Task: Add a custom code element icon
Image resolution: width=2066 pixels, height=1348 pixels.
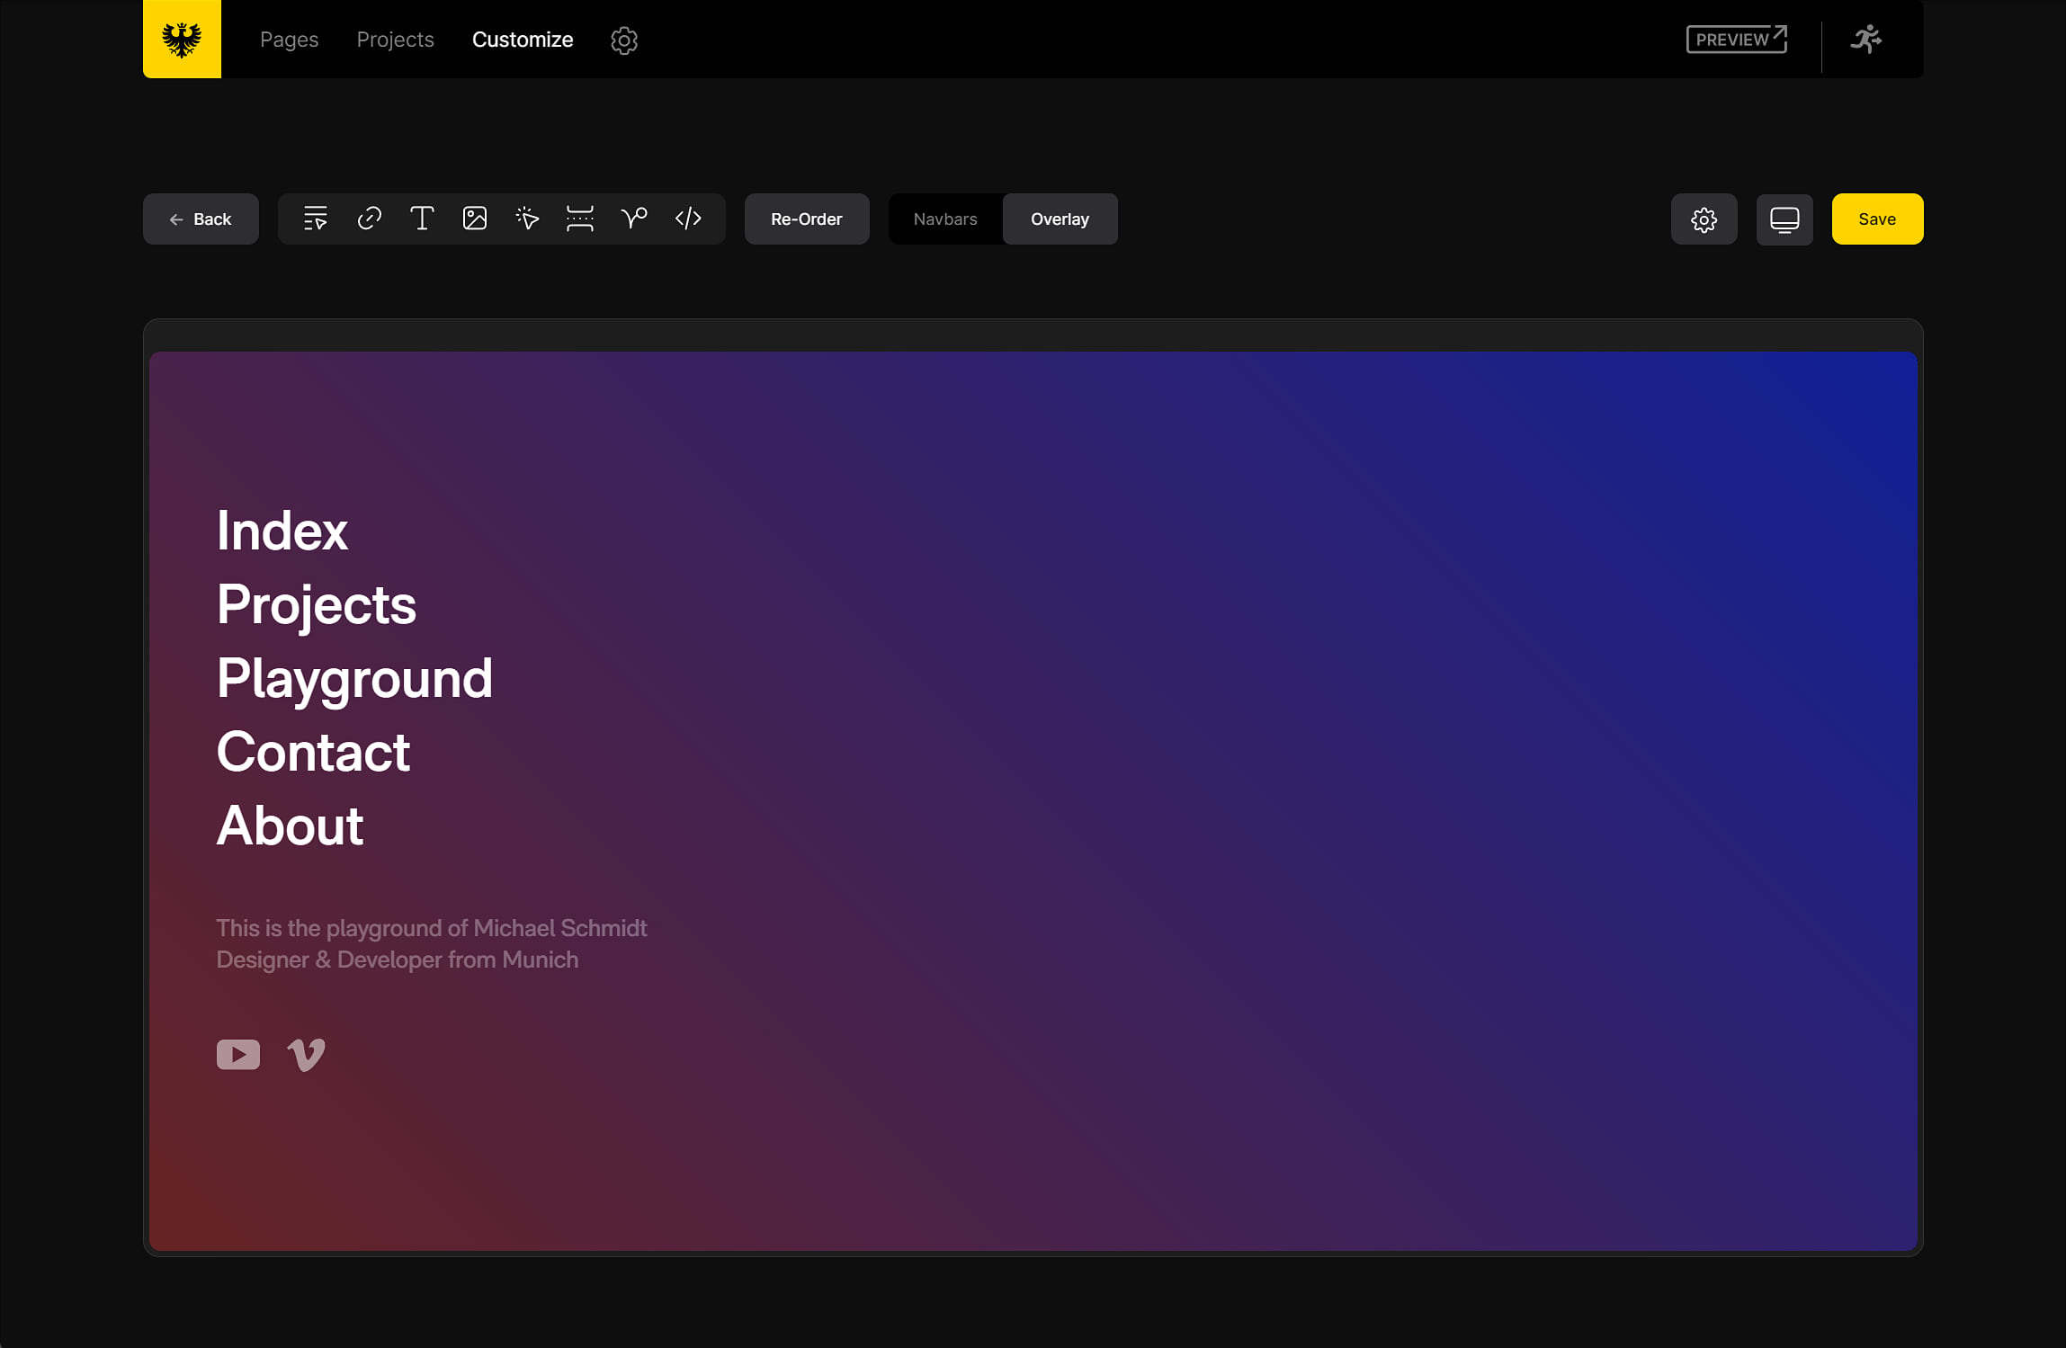Action: 688,219
